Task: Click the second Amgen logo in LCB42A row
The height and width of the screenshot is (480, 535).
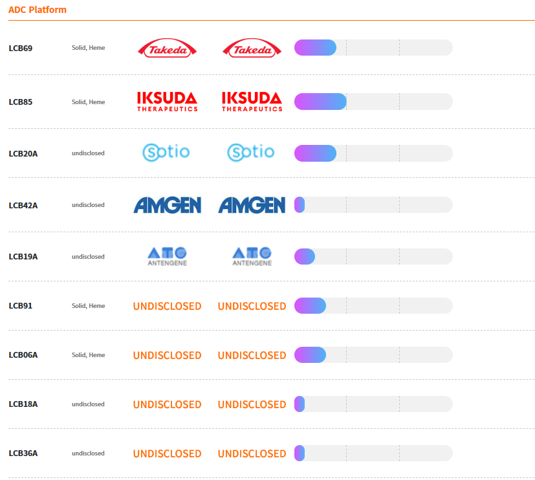Action: [252, 205]
